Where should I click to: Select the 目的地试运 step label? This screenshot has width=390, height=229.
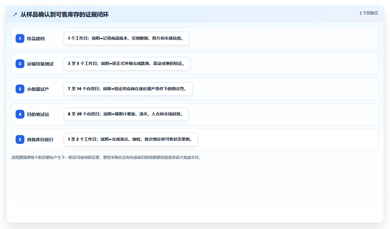(38, 114)
